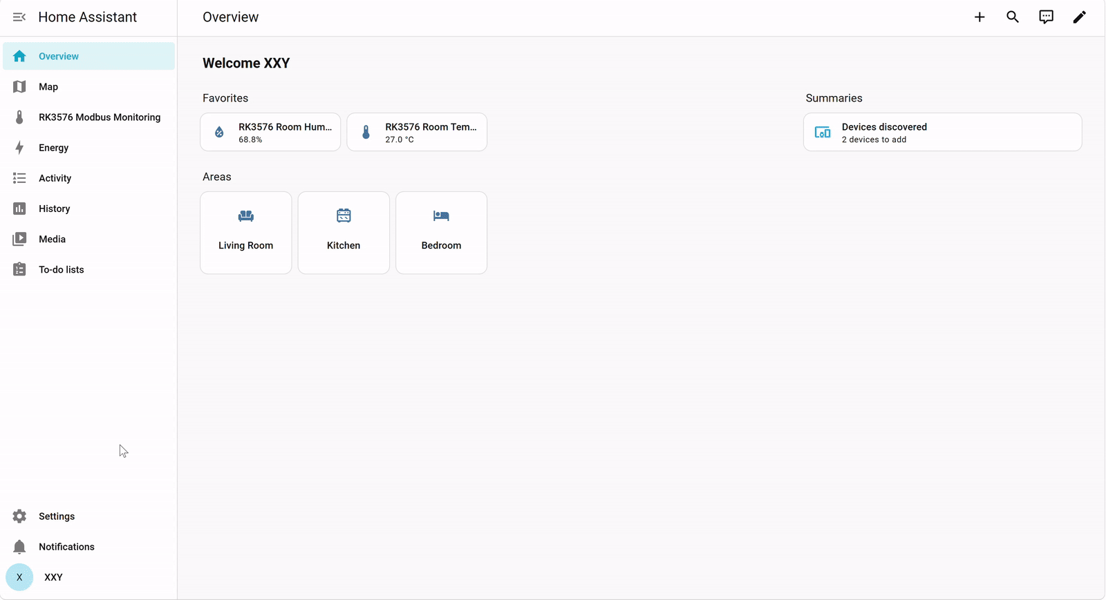The image size is (1106, 600).
Task: Click the Areas section heading
Action: point(217,177)
